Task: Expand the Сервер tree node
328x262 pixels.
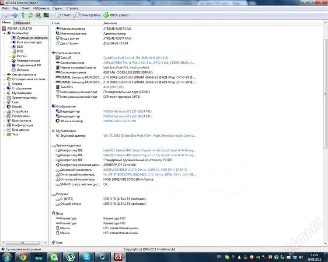Action: 4,84
